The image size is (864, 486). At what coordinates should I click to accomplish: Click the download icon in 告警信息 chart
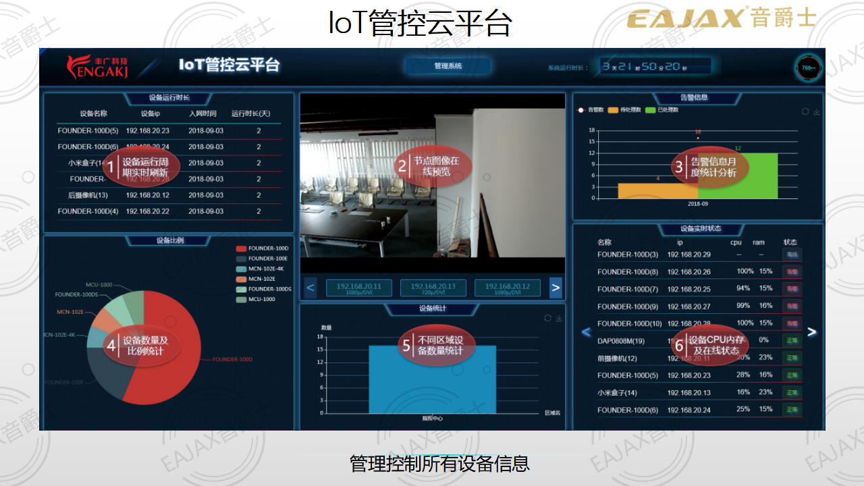tap(816, 111)
